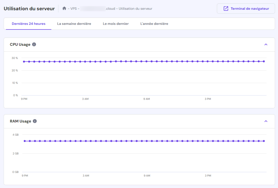Click the info icon beside RAM Usage
Screen dimensions: 278x188
pyautogui.click(x=35, y=121)
